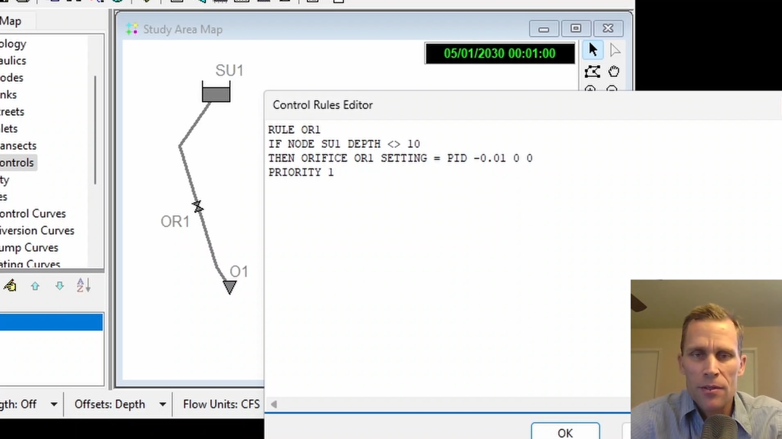Maximize the Study Area Map window

click(576, 29)
